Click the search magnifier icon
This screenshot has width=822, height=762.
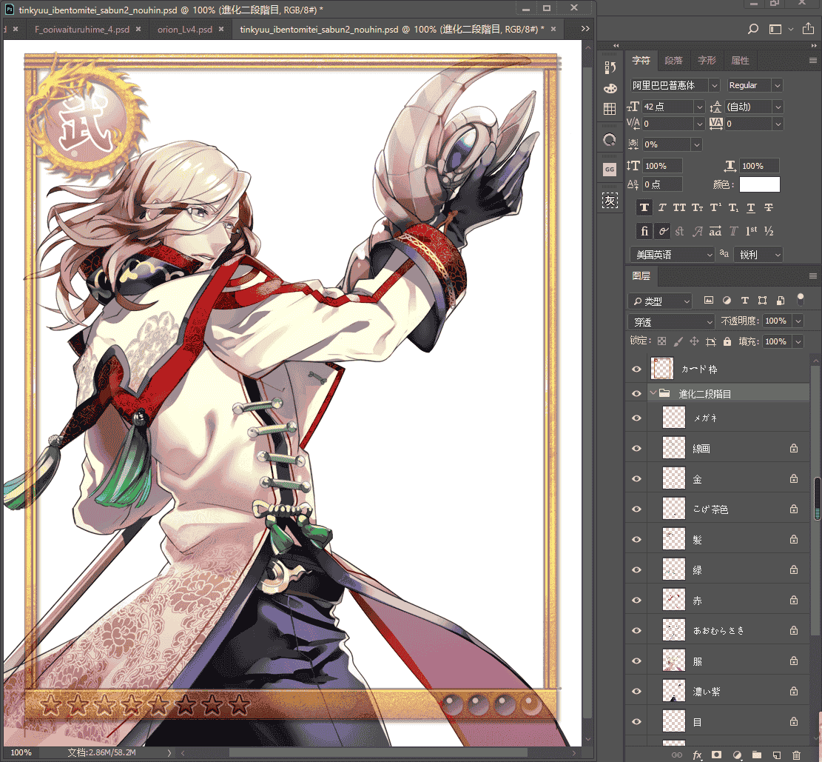752,29
